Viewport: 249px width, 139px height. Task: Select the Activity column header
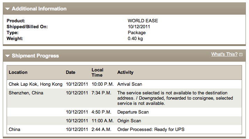(x=125, y=72)
